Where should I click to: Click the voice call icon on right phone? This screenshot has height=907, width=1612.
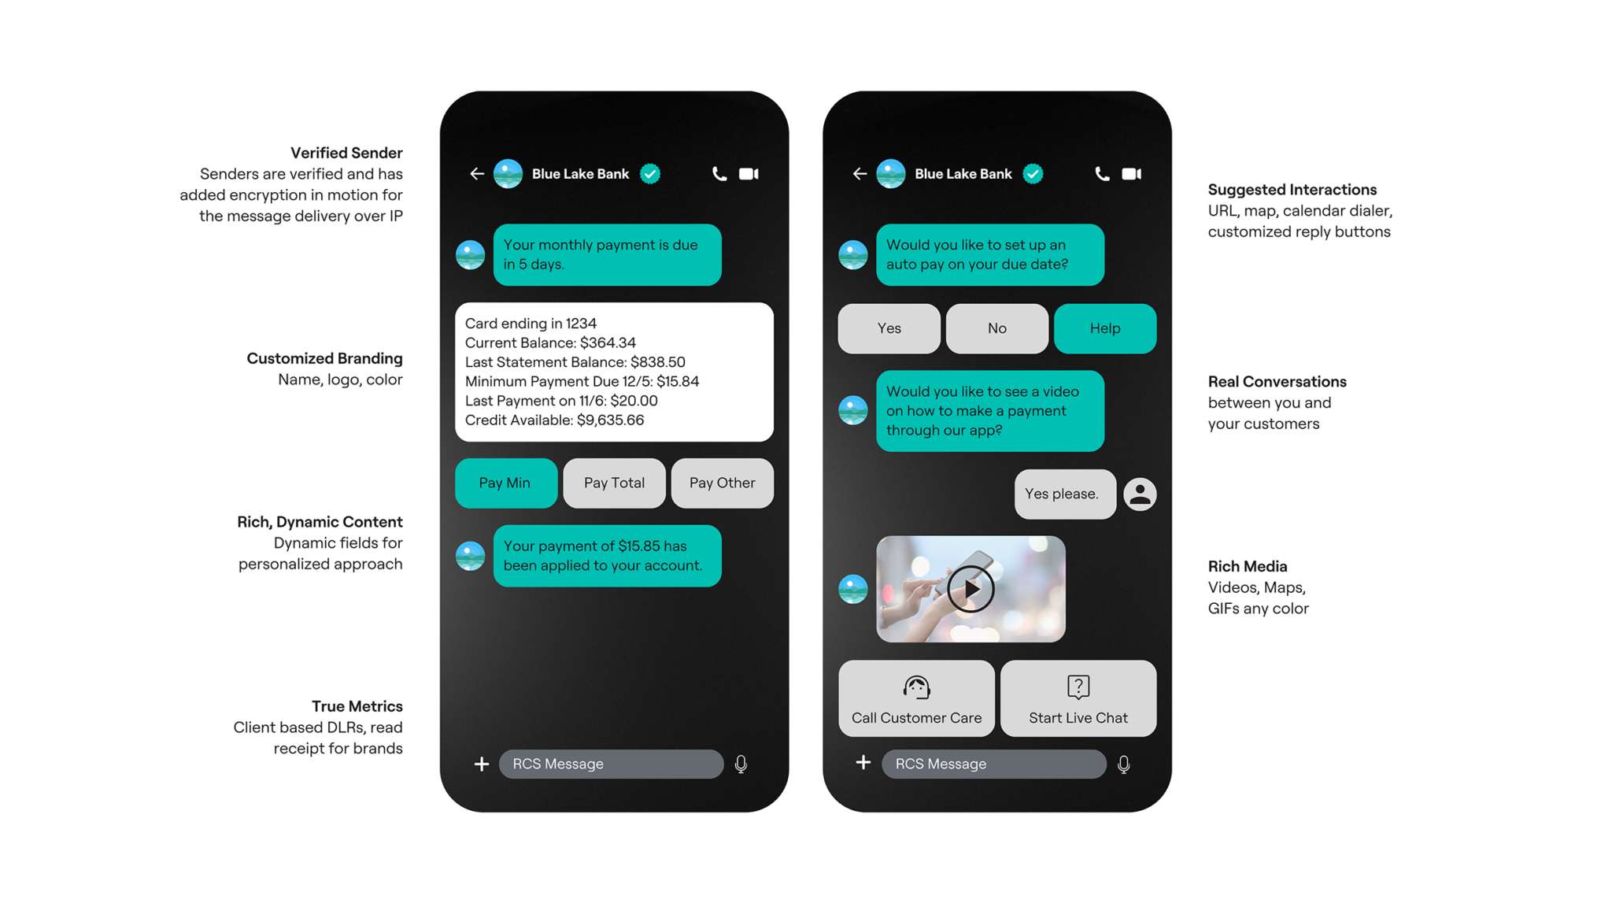click(x=1104, y=172)
